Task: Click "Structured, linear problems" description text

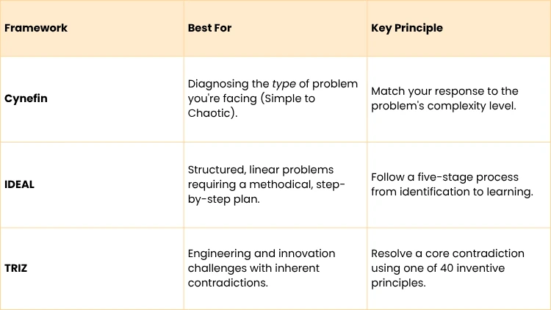Action: pos(261,170)
